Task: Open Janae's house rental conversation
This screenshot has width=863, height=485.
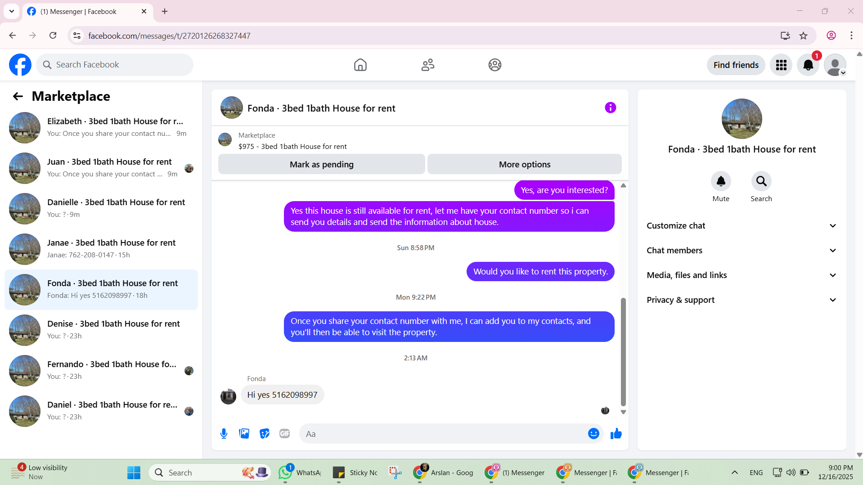Action: pyautogui.click(x=101, y=249)
